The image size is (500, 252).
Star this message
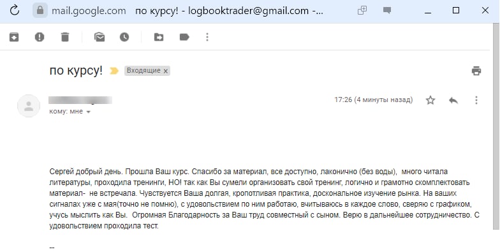point(430,101)
